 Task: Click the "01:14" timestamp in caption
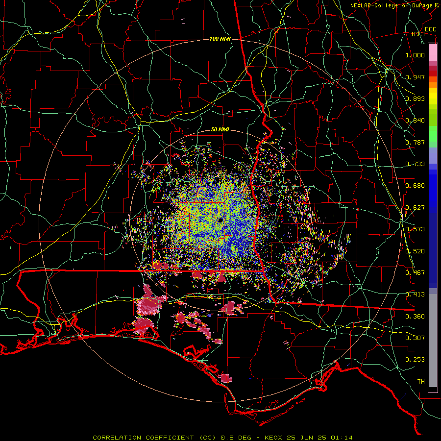(342, 438)
